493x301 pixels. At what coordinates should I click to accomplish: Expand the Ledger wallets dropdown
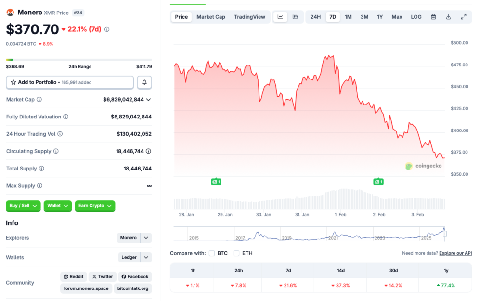click(146, 257)
